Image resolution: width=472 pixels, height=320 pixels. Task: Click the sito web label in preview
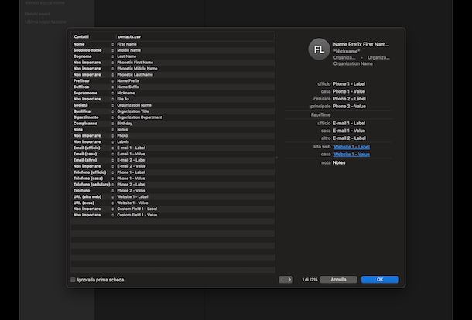point(322,147)
